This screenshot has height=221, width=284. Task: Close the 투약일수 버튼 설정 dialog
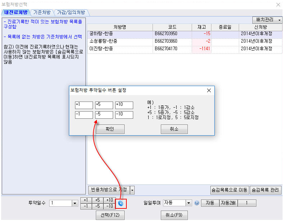point(209,90)
